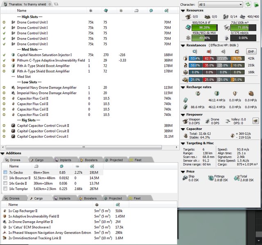Click the CPU resource icon beside 96.28% bar
This screenshot has width=262, height=245.
[x=187, y=27]
